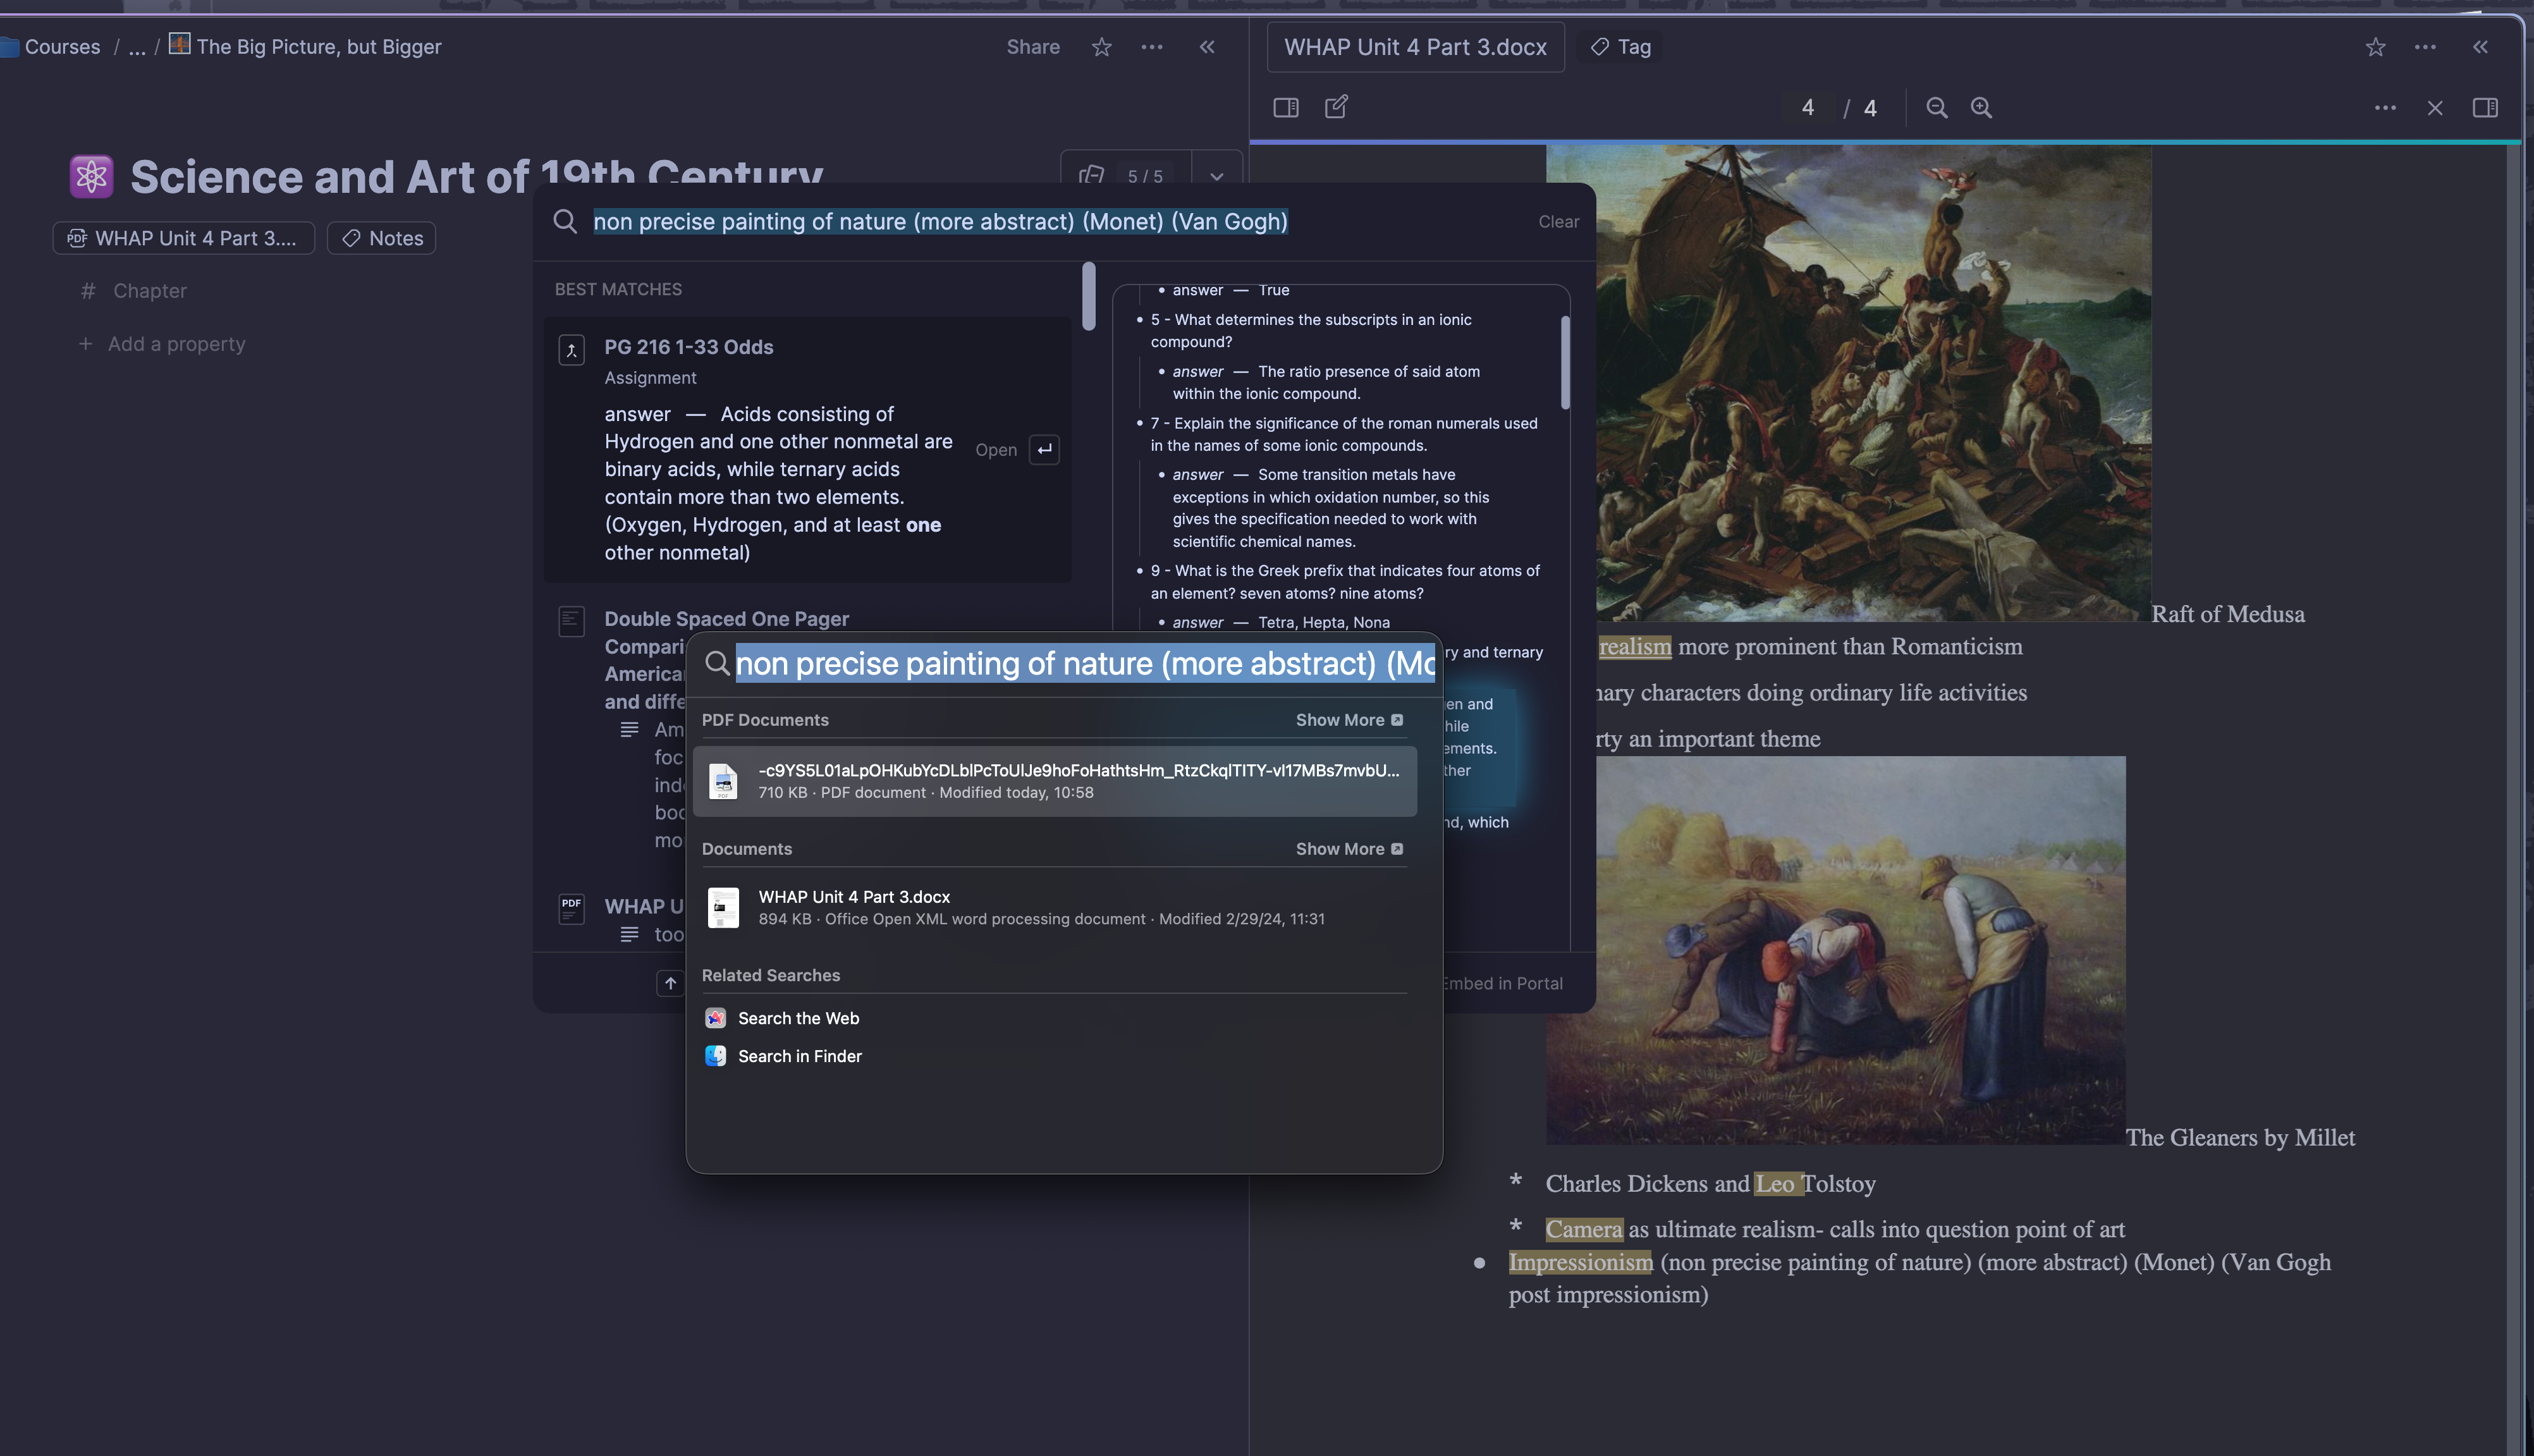Choose Search in Finder in Spotlight
Image resolution: width=2534 pixels, height=1456 pixels.
click(x=800, y=1056)
